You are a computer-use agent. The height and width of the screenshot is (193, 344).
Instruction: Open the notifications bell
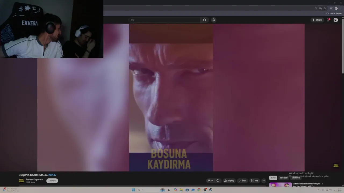tap(328, 20)
